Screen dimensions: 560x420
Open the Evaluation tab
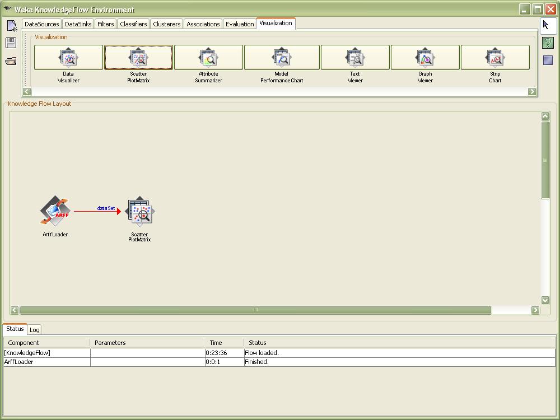pyautogui.click(x=240, y=24)
